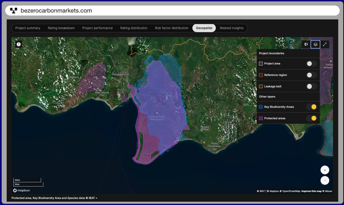Select the Geospatial tab
Viewport: 344px width, 205px height.
(204, 28)
